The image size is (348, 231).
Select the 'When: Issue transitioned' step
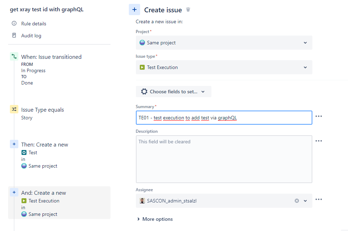coord(51,57)
